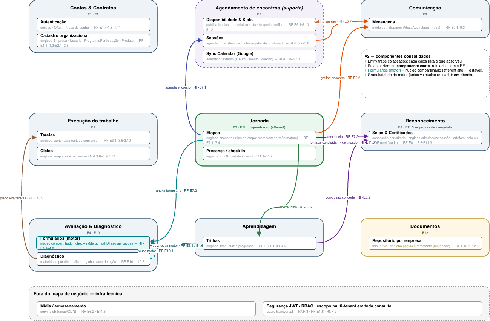Click the 'Granularidade do motor' note line
The image size is (490, 321).
point(419,75)
